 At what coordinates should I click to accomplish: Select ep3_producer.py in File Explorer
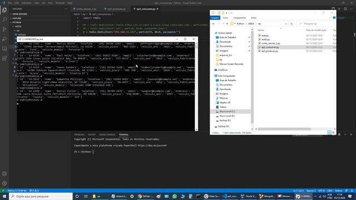tap(269, 51)
